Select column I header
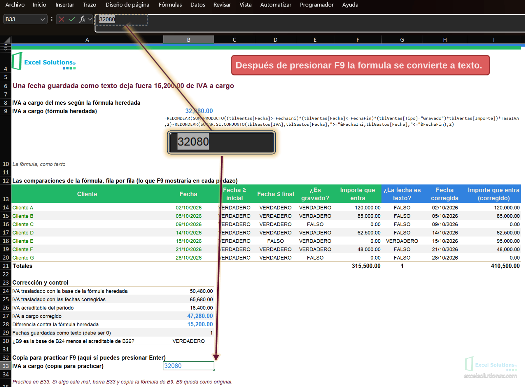 click(x=494, y=40)
